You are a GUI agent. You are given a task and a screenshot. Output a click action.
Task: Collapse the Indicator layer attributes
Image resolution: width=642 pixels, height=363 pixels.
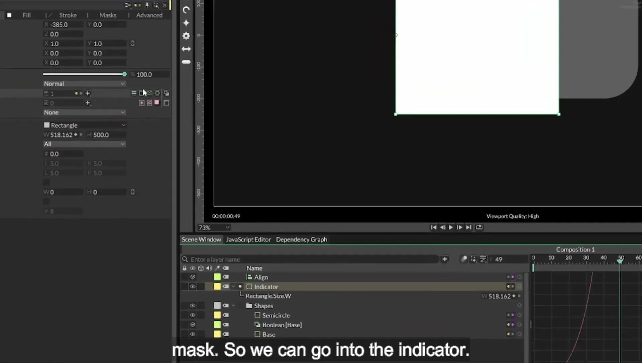233,287
